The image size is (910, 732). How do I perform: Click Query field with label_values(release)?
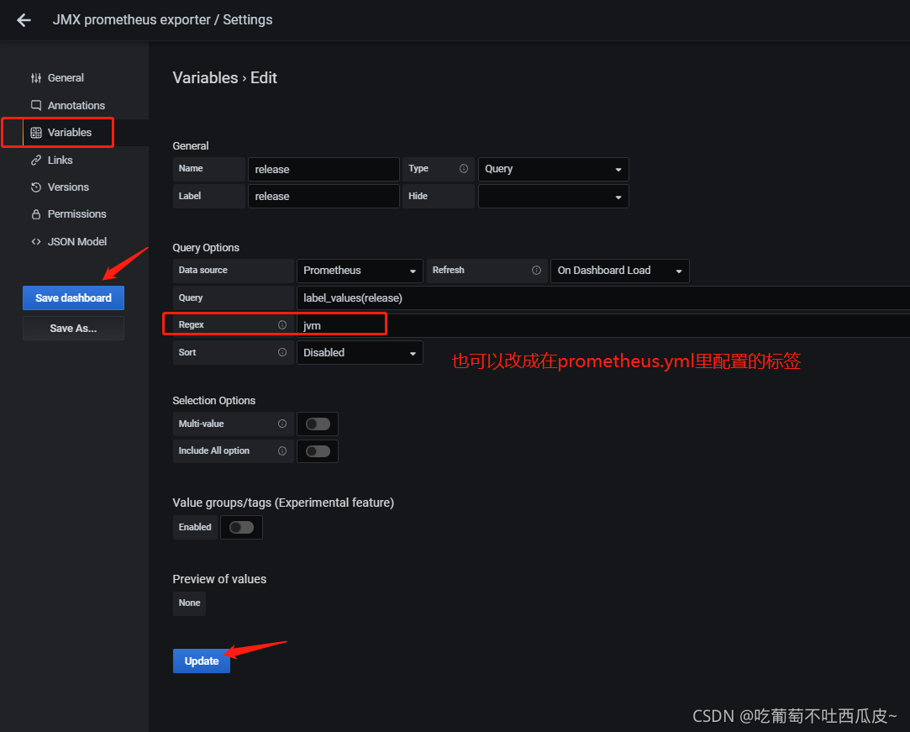tap(603, 298)
